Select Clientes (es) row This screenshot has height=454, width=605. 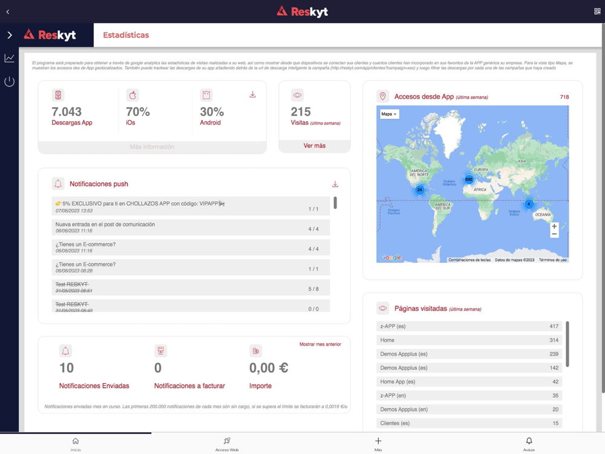[469, 424]
